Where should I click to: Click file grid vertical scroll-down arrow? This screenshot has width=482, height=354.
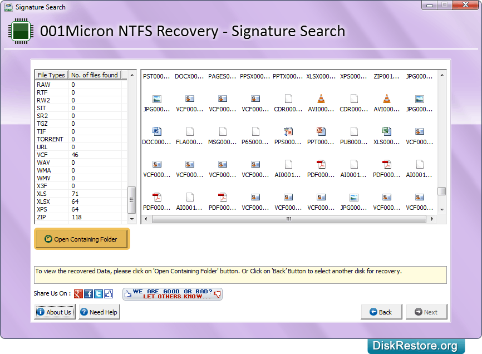[x=442, y=210]
